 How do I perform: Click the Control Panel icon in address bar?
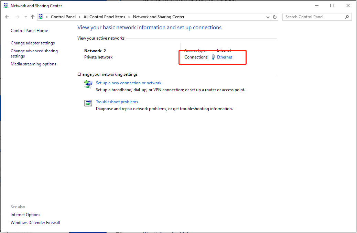[x=41, y=17]
